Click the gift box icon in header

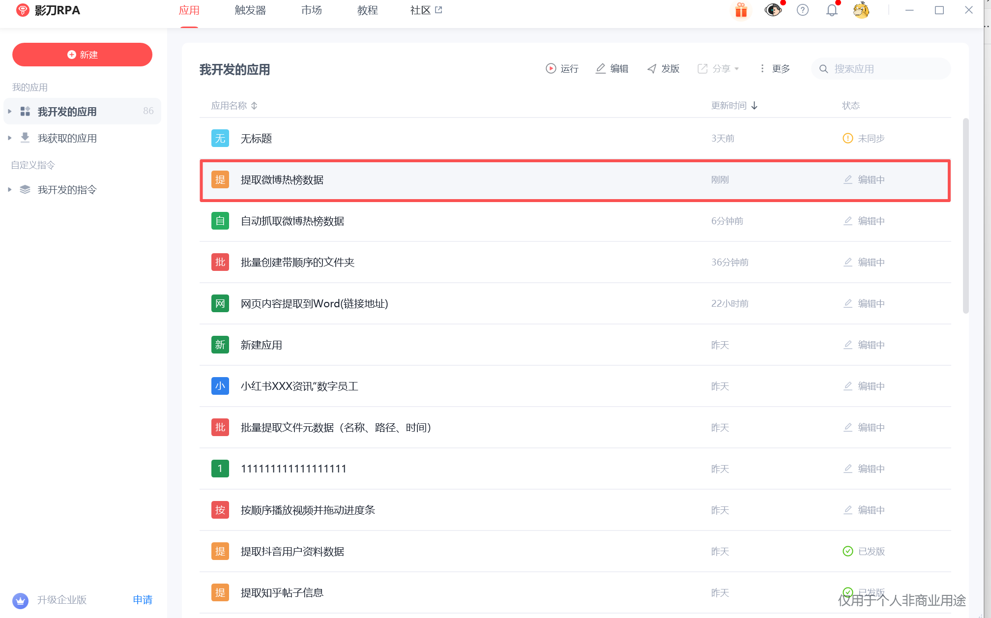(741, 10)
